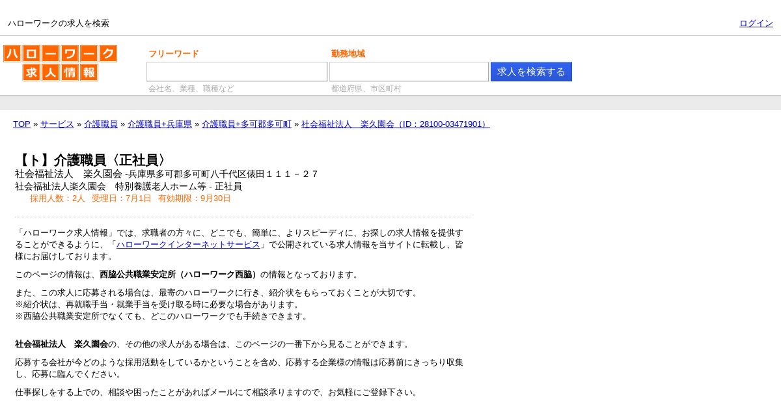This screenshot has width=781, height=410.
Task: Click the フリーワード label
Action: [174, 54]
